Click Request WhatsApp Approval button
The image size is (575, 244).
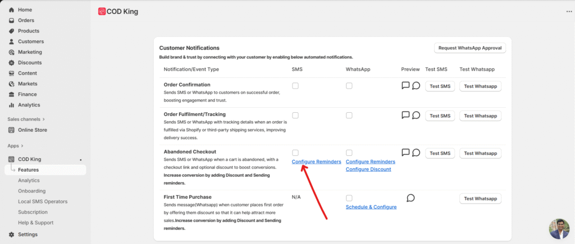click(x=470, y=48)
